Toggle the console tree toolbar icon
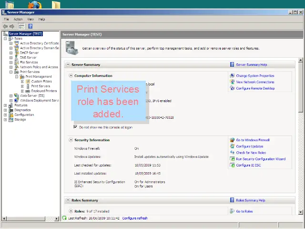The image size is (305, 229). pyautogui.click(x=21, y=26)
